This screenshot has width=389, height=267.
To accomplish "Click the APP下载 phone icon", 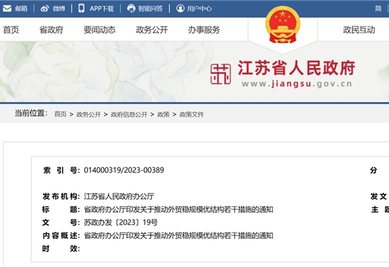I will tap(81, 8).
